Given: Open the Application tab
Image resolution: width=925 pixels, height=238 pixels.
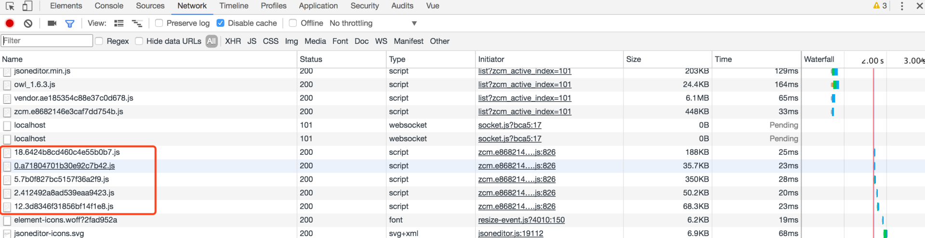Looking at the screenshot, I should coord(318,6).
